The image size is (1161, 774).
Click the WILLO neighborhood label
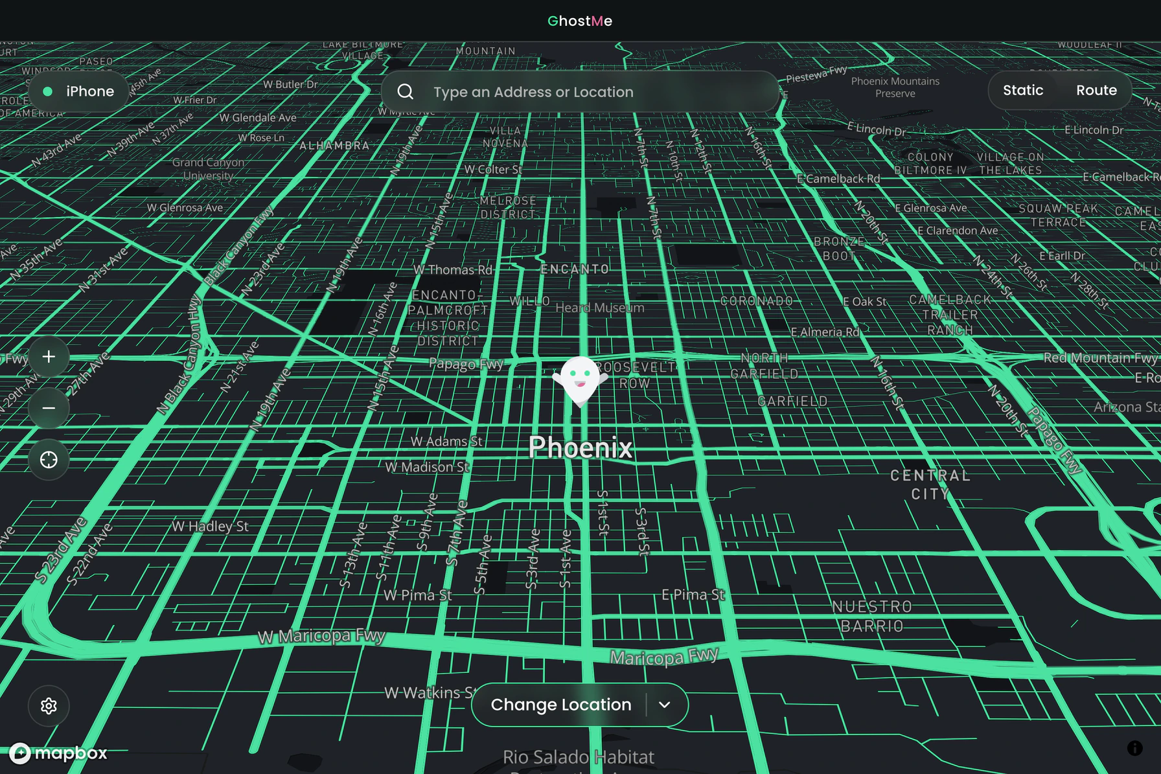[529, 301]
